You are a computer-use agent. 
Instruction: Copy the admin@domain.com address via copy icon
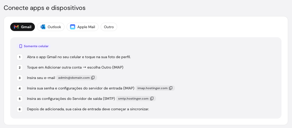93,78
